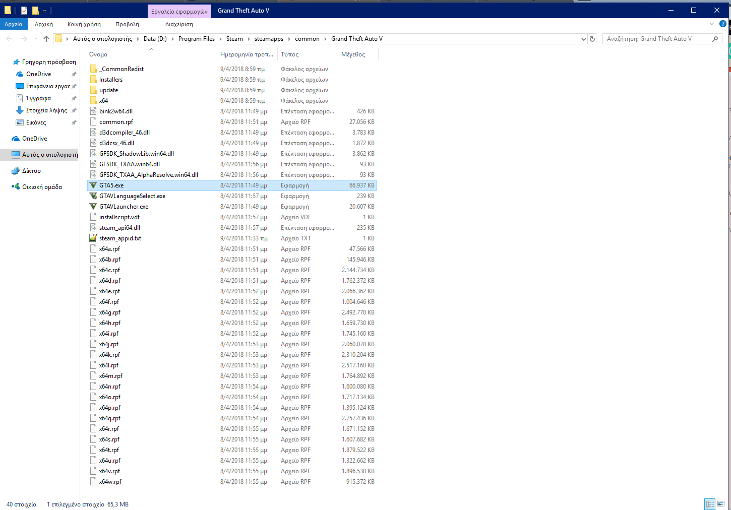Screen dimensions: 731x510
Task: Sort by the Όνομα column header
Action: click(152, 54)
